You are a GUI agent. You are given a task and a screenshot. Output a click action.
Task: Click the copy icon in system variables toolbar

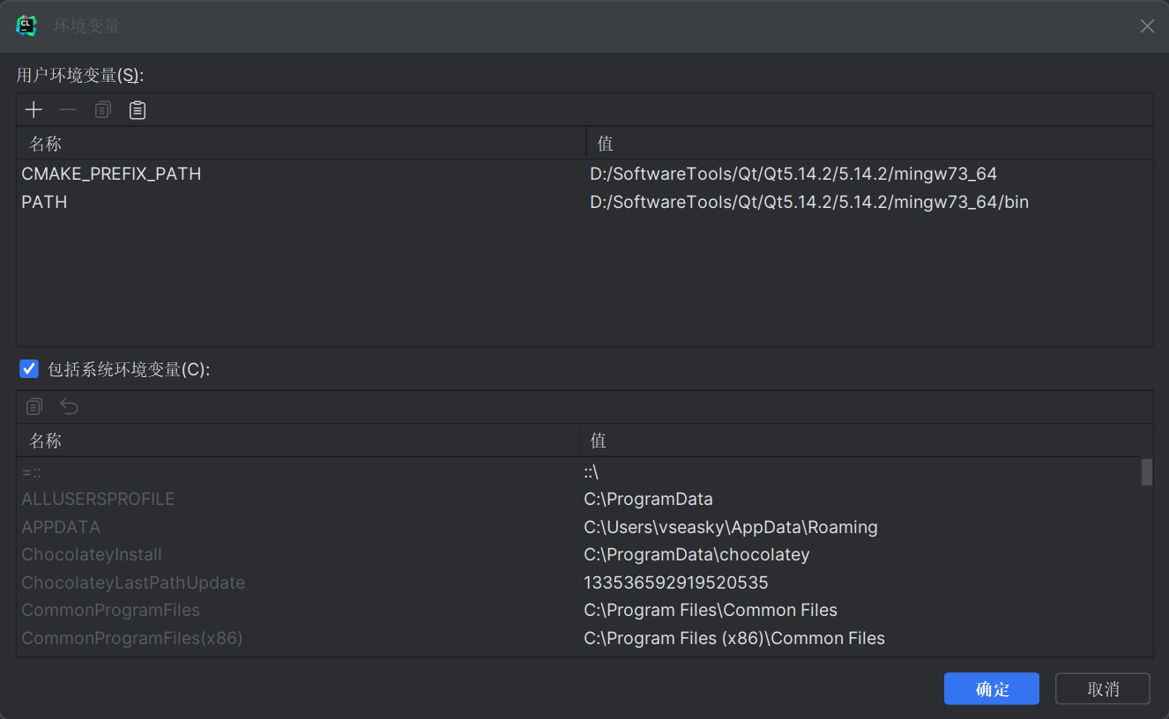(x=34, y=407)
